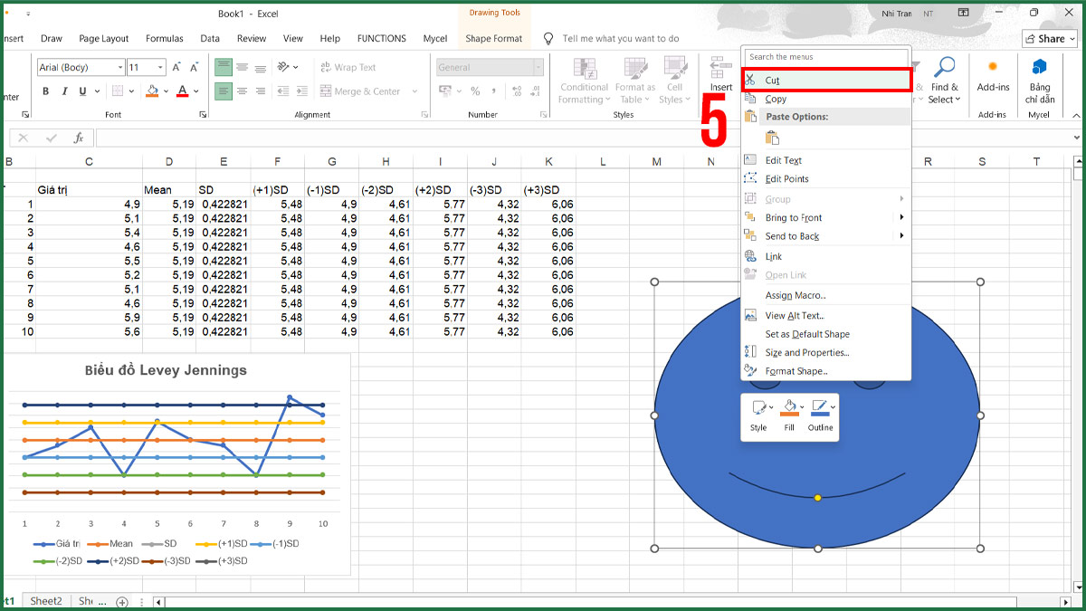The width and height of the screenshot is (1086, 611).
Task: Open Conditional Formatting options
Action: (584, 81)
